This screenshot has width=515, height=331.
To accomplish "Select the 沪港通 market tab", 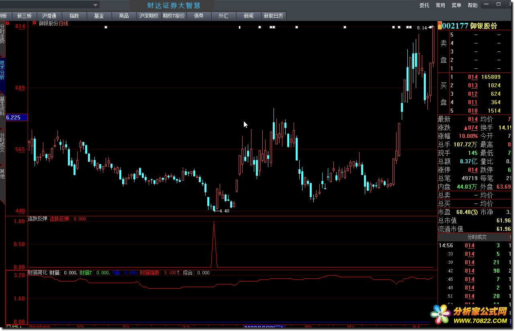I will [49, 16].
